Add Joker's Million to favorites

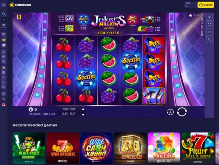209,32
